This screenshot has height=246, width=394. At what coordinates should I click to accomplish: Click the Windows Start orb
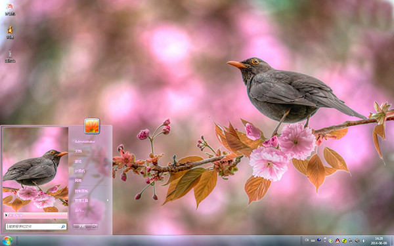pyautogui.click(x=7, y=241)
